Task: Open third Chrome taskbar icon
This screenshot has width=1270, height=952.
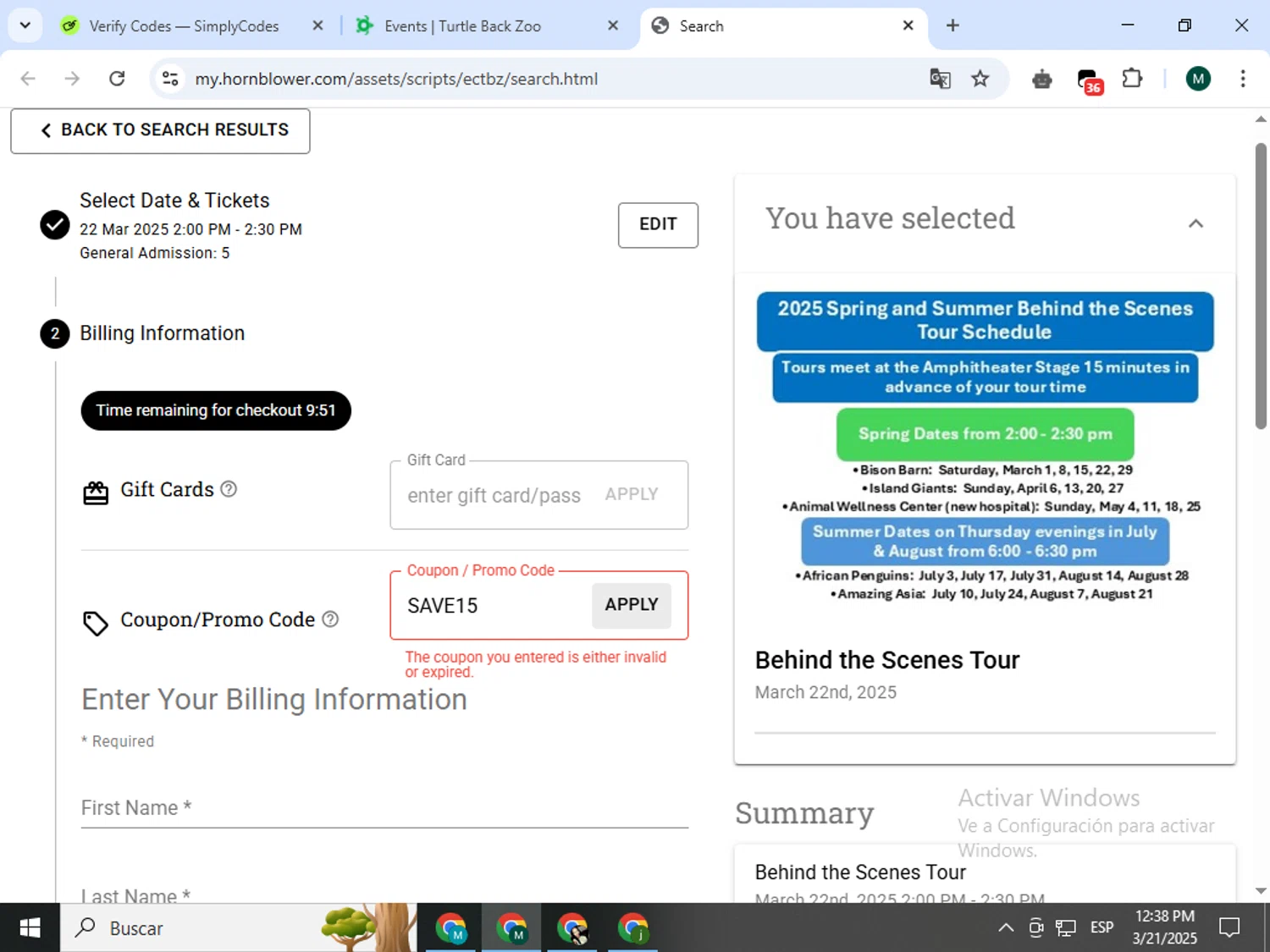Action: 573,928
